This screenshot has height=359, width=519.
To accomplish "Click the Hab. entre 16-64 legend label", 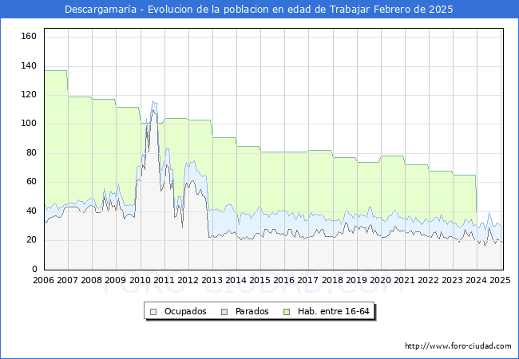I will tap(333, 311).
